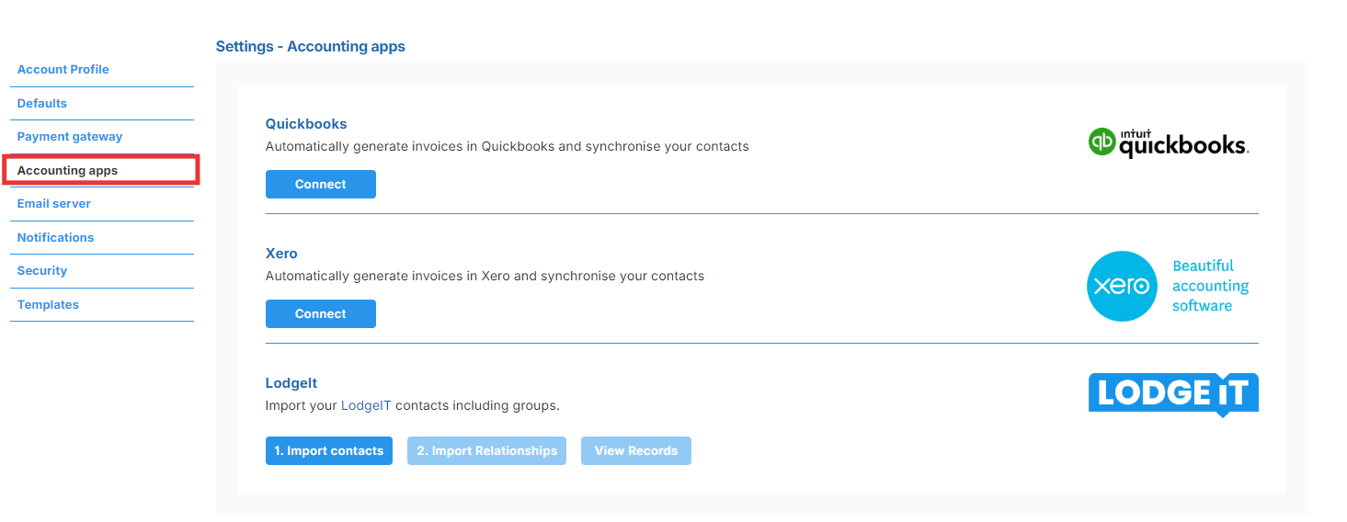
Task: Click the Settings - Accounting apps title
Action: [x=311, y=46]
